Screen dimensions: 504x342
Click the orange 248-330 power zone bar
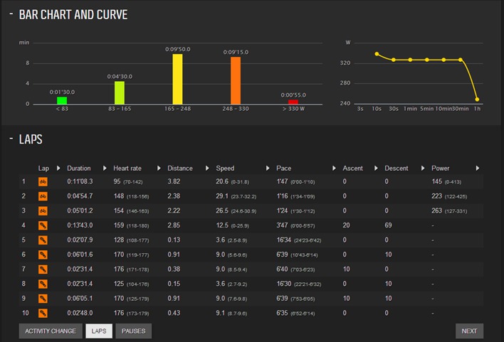pos(236,80)
